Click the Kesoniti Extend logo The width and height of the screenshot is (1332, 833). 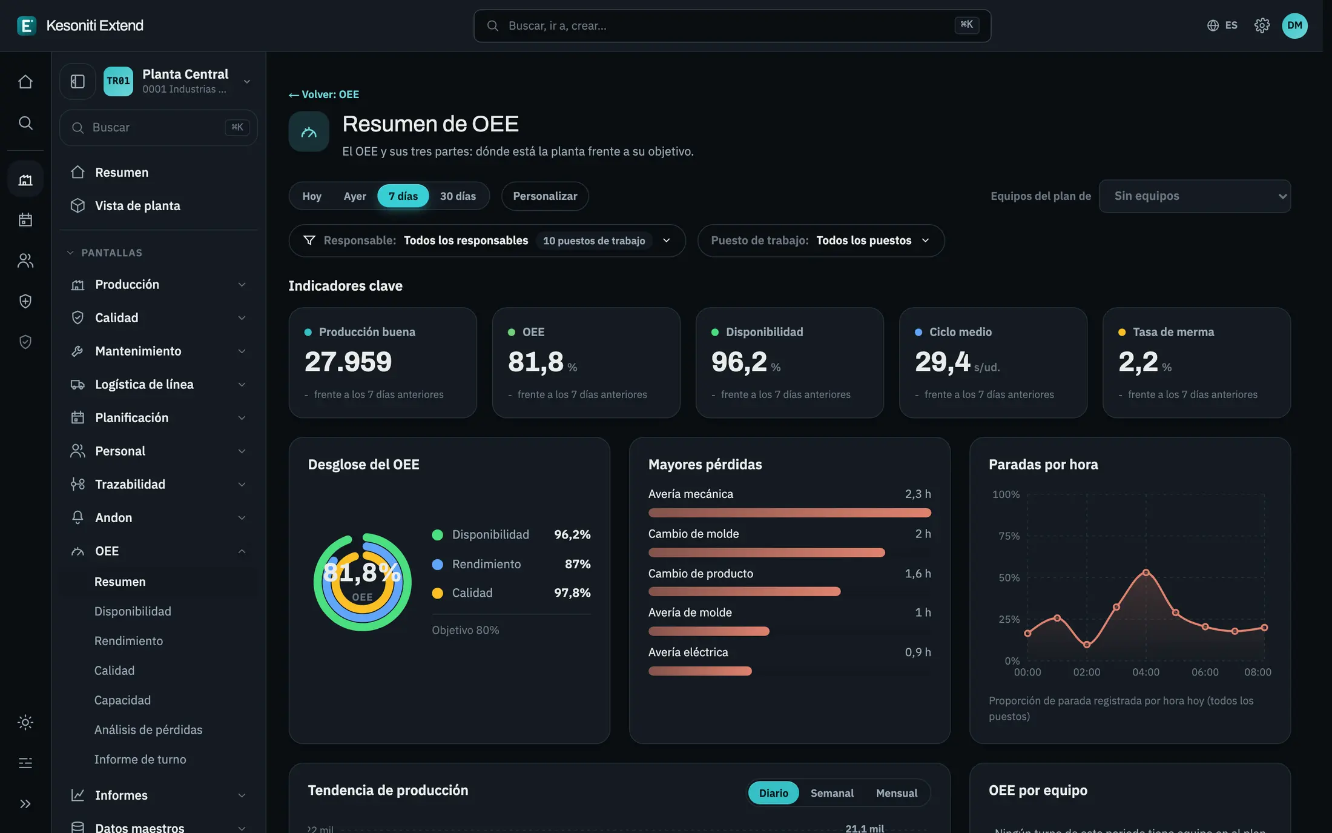(81, 25)
